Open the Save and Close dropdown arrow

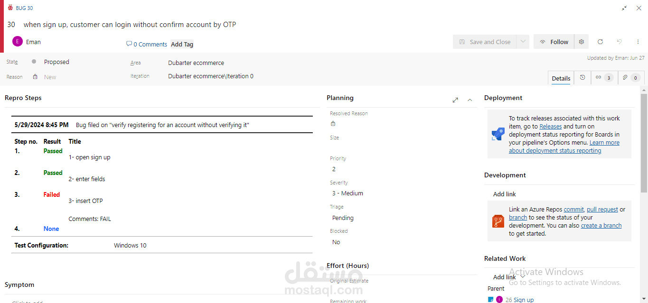(523, 42)
